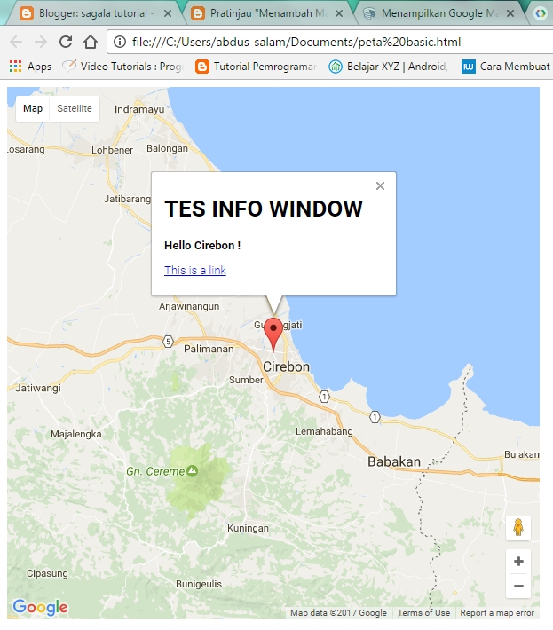The image size is (553, 630).
Task: Click the Jatibarang label
Action: point(128,199)
